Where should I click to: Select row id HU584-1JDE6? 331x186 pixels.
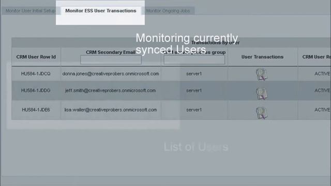click(x=36, y=110)
